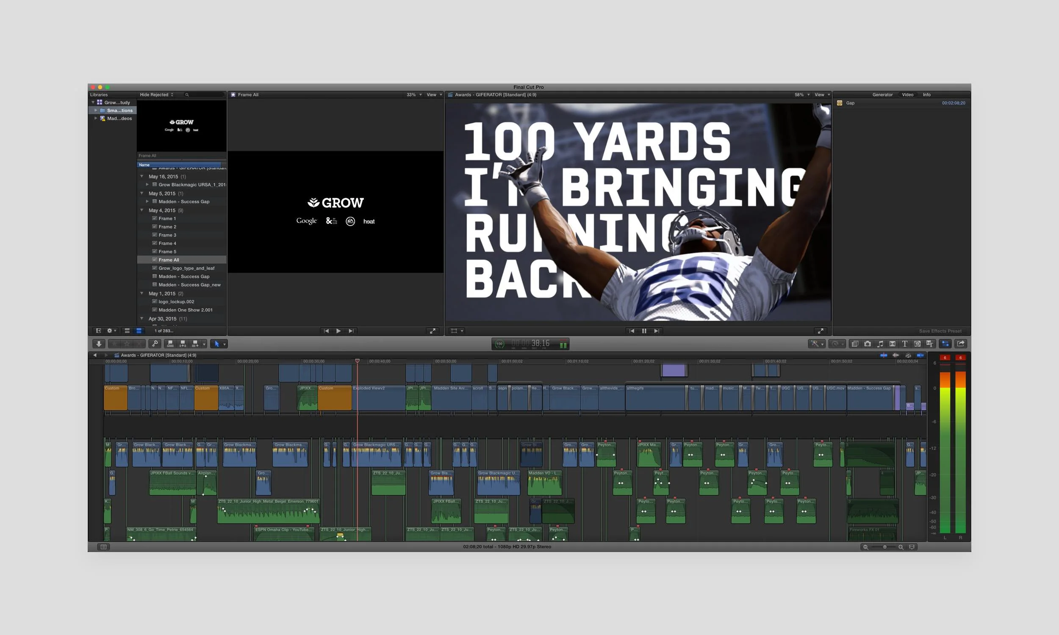Image resolution: width=1059 pixels, height=635 pixels.
Task: Open the enhancements magic wand menu
Action: (x=816, y=344)
